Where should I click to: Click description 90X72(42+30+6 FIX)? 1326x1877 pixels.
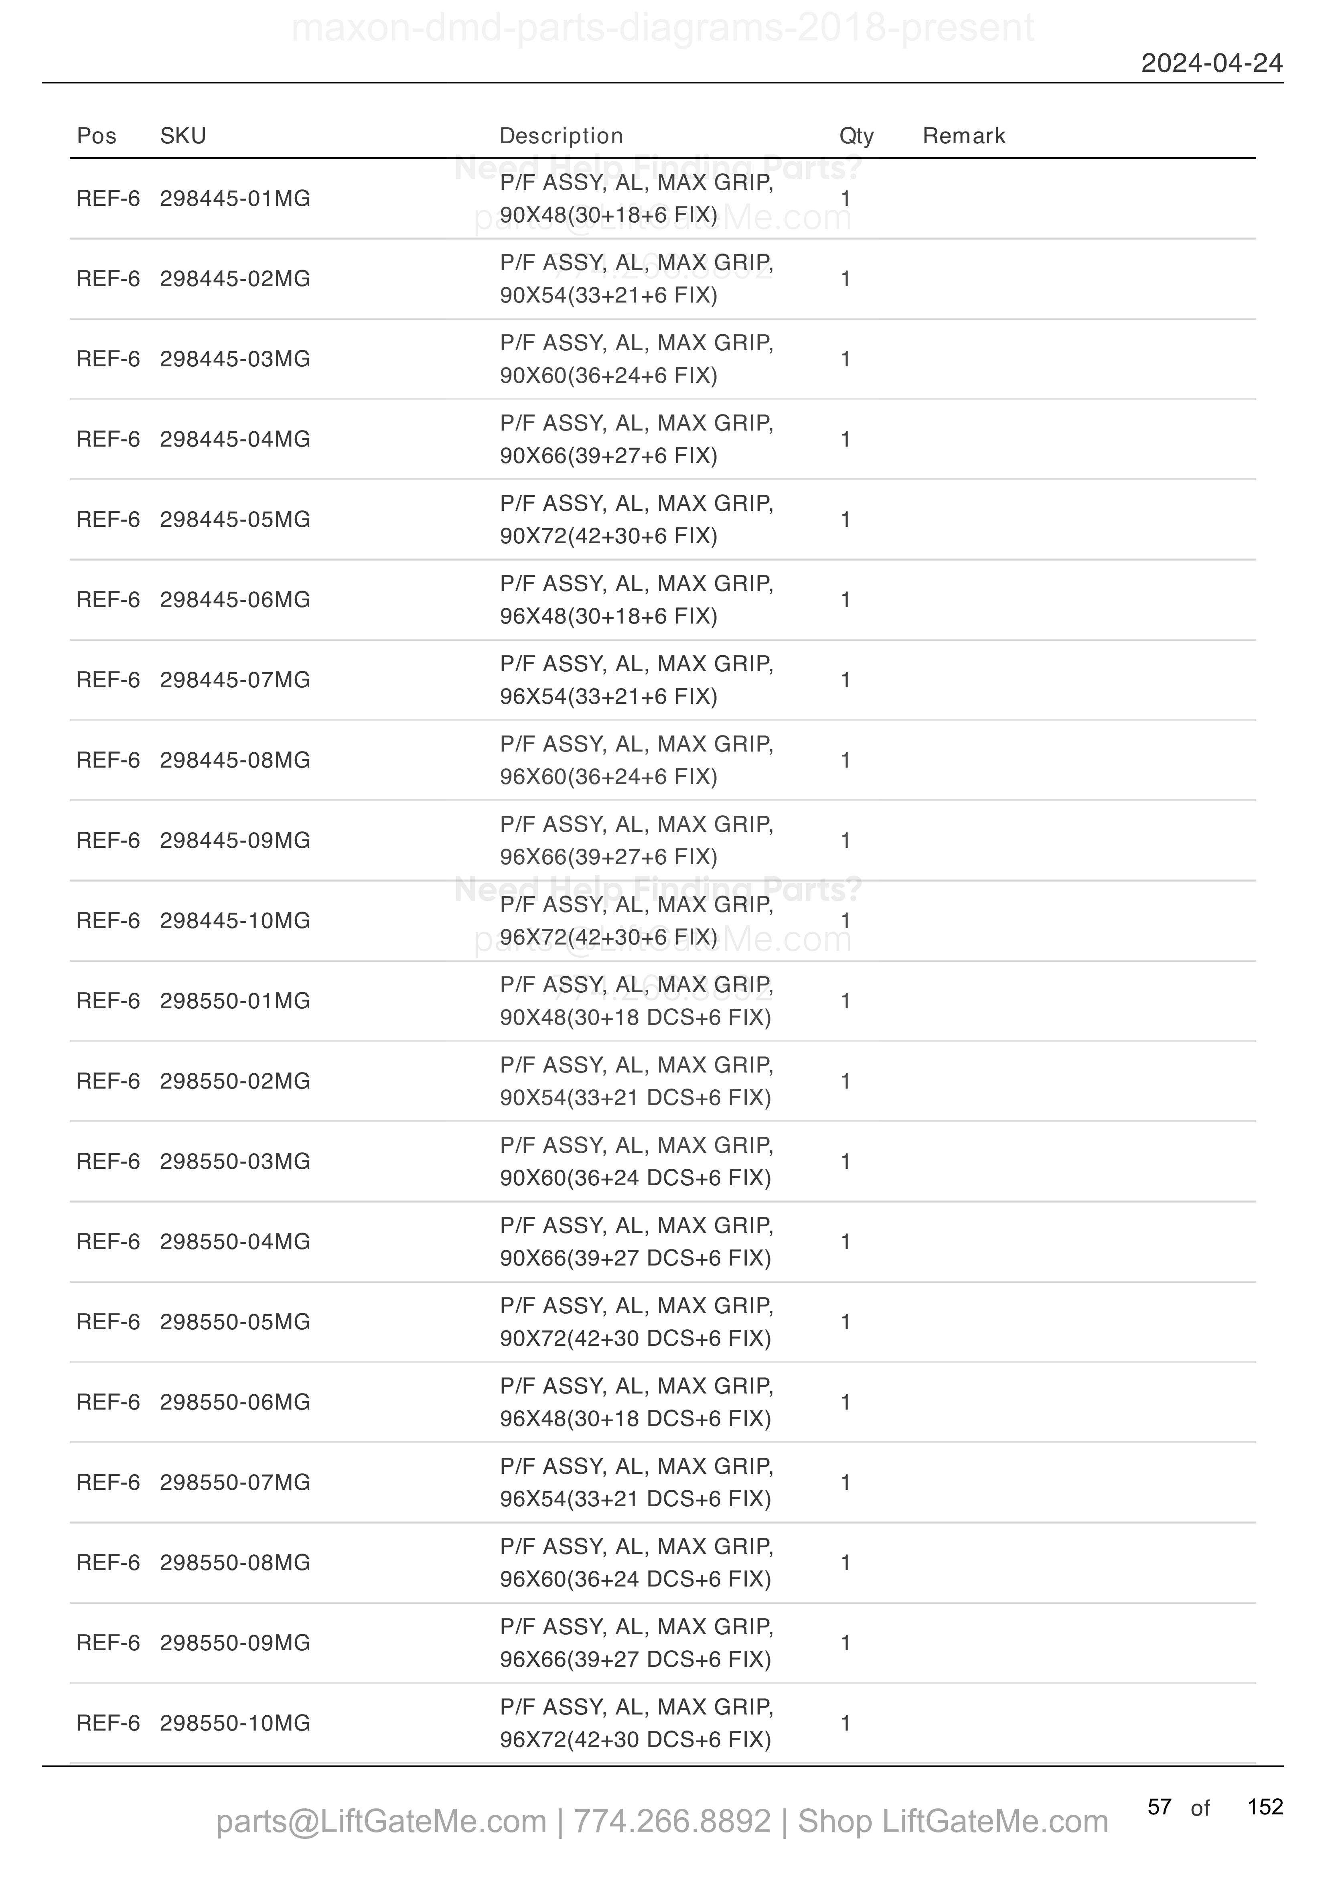pos(609,536)
